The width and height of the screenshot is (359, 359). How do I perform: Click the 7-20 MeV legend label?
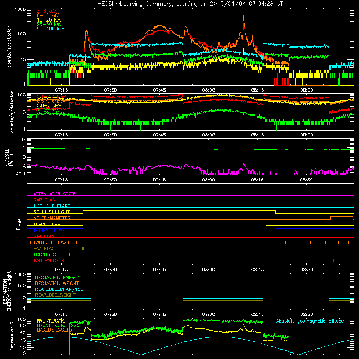click(x=48, y=110)
